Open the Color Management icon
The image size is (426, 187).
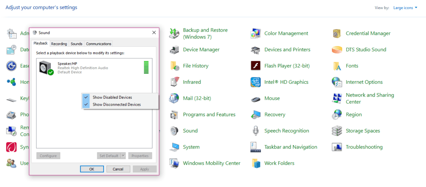click(255, 34)
